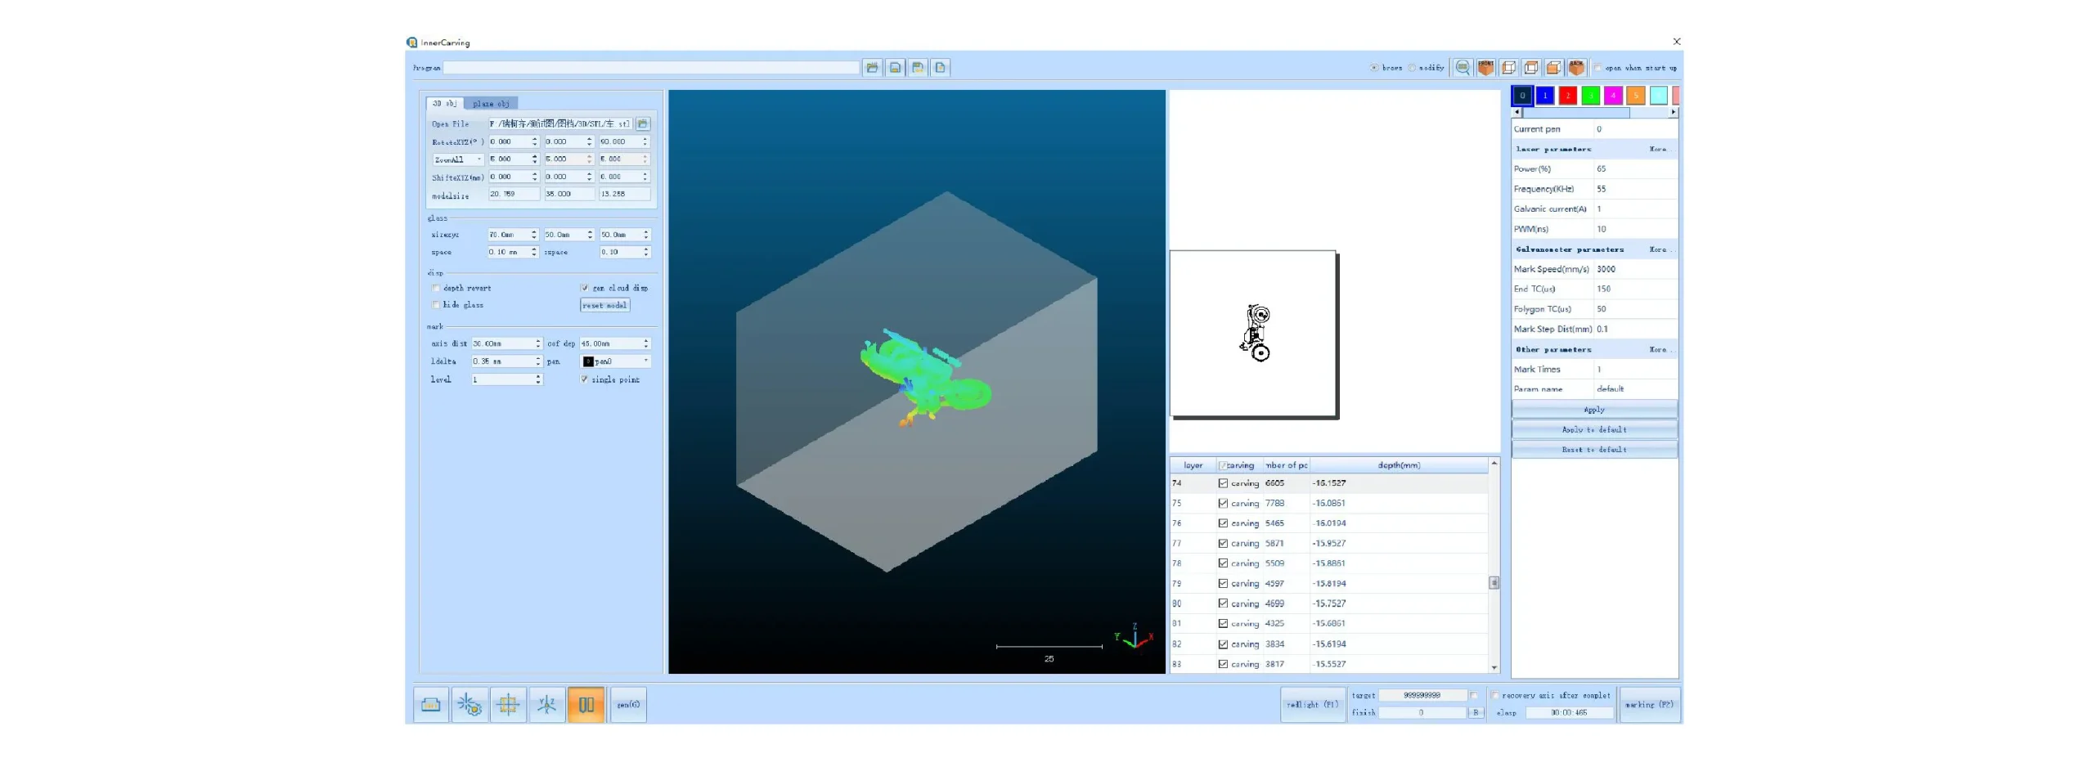Image resolution: width=2094 pixels, height=758 pixels.
Task: Click the Back view cube icon
Action: [1576, 68]
